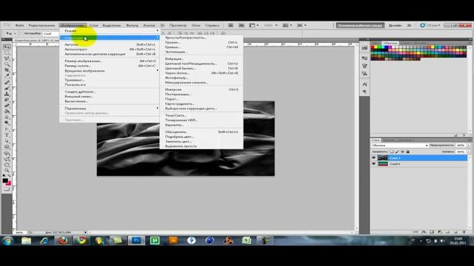Select the Eraser tool
The image size is (474, 266).
7,105
